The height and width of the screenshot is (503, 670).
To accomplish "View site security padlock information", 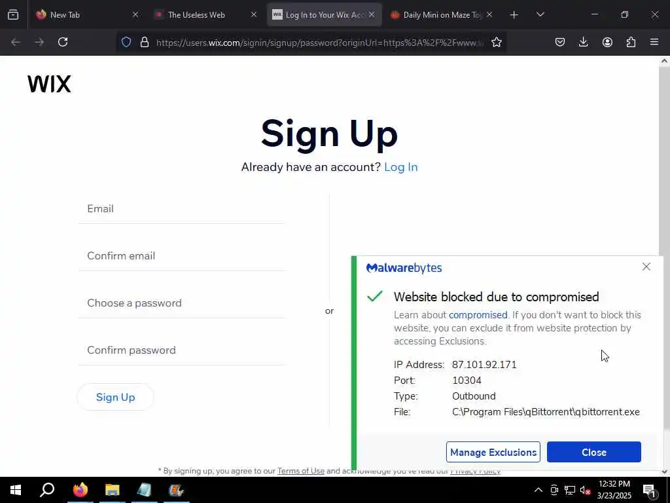I will point(145,42).
